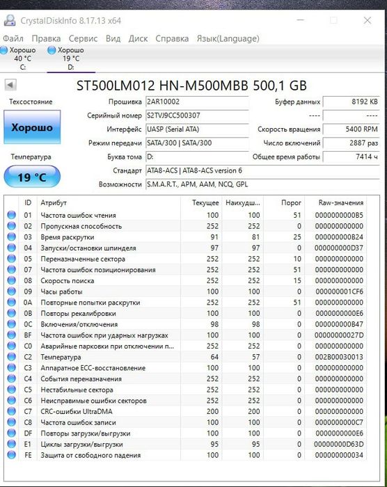Click status icon for Частота ошибок записи
Viewport: 387px width, 487px height.
pyautogui.click(x=12, y=422)
